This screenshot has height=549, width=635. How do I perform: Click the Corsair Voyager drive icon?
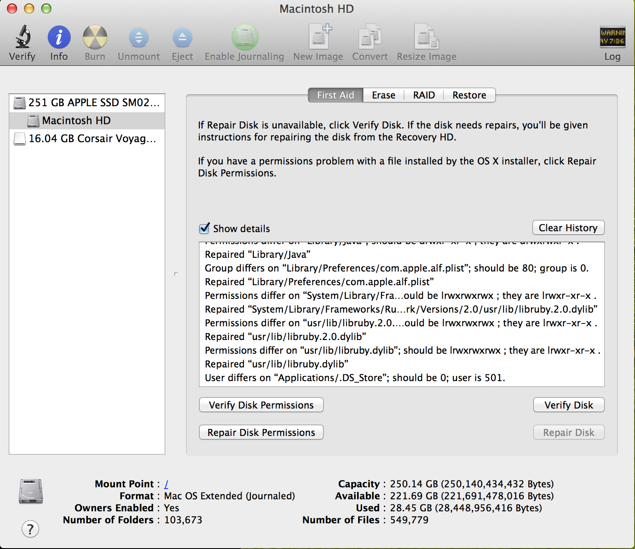19,139
